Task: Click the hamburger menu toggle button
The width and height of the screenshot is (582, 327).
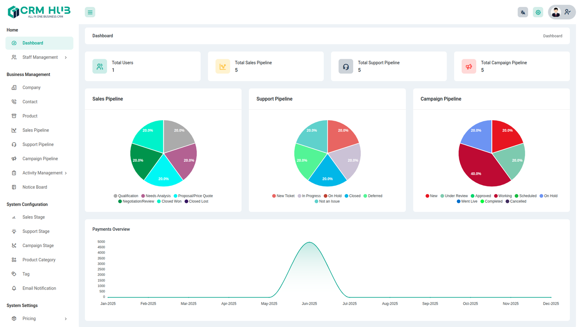Action: [90, 12]
